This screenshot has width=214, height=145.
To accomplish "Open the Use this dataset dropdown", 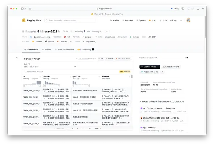I will coord(150,67).
